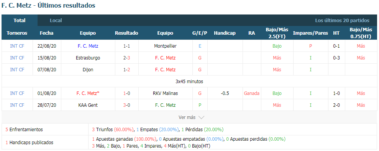Click the Estrasburgo team name
The height and width of the screenshot is (151, 379).
click(x=88, y=58)
